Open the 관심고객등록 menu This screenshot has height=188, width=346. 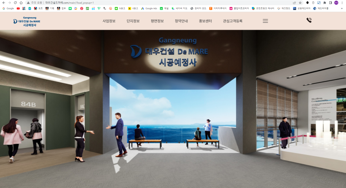(232, 21)
